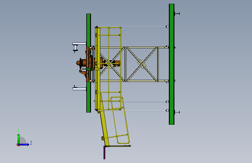This screenshot has height=163, width=252.
Task: Click the blue Z axis arrow of the triad
Action: coord(24,144)
